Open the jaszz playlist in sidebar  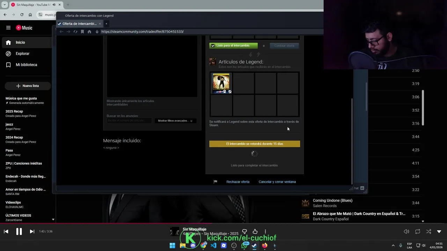(x=26, y=127)
